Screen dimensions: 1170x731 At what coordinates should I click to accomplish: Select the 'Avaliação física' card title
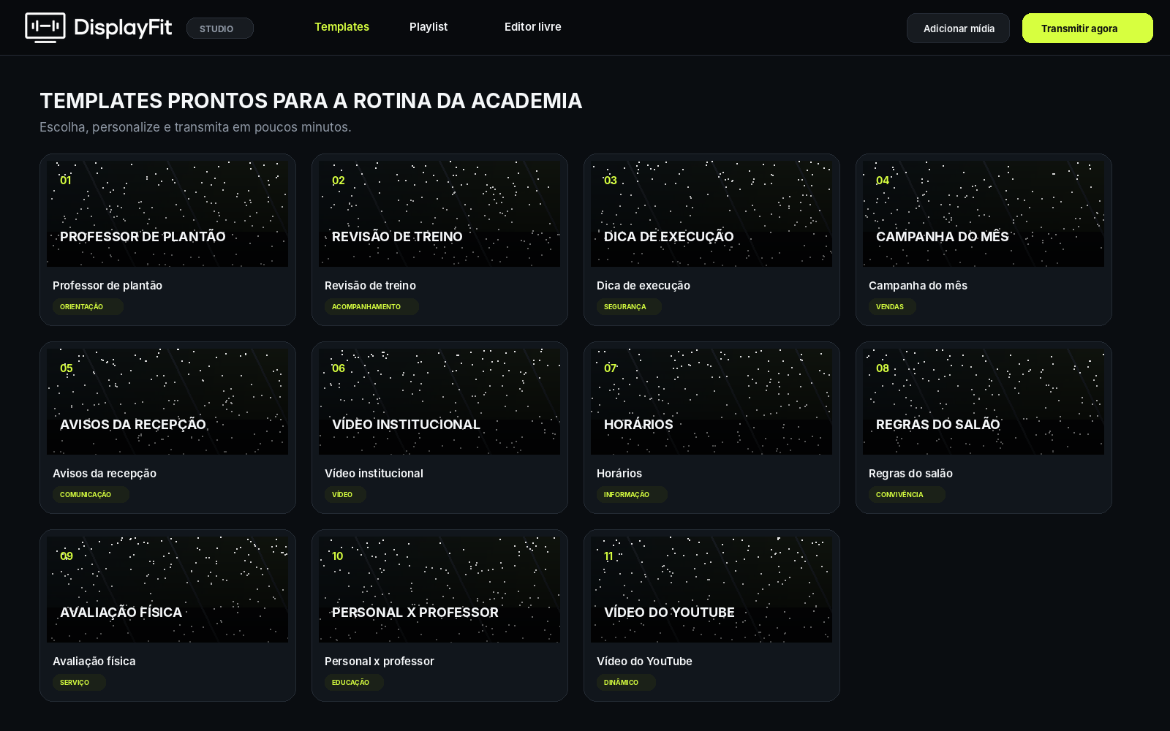[94, 662]
